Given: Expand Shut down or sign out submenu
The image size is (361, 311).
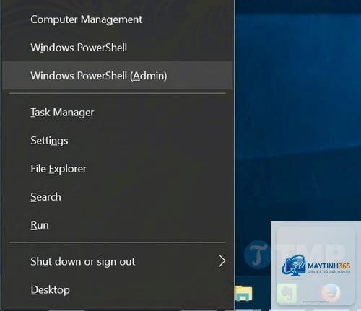Looking at the screenshot, I should click(118, 261).
